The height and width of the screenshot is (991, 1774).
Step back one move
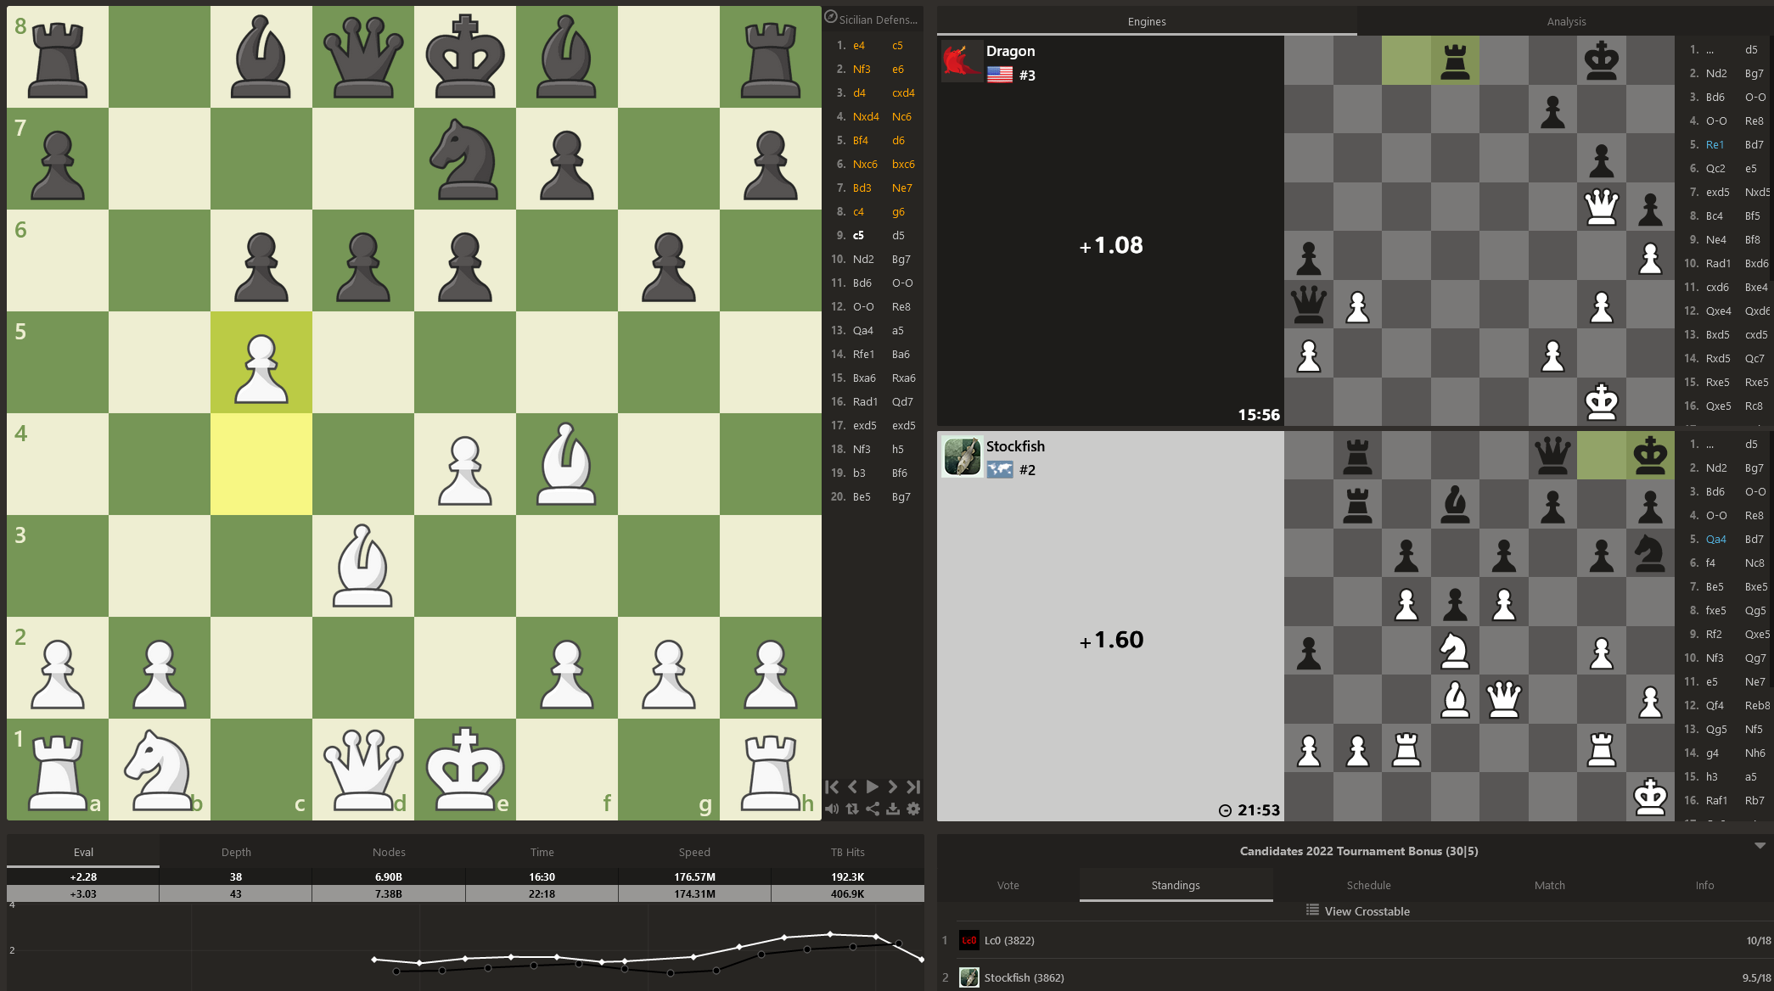pyautogui.click(x=852, y=787)
